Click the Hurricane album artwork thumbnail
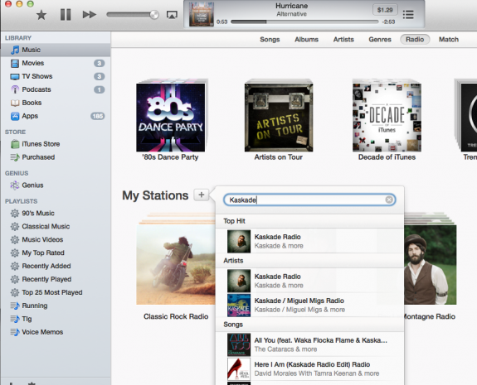The width and height of the screenshot is (477, 385). click(202, 14)
